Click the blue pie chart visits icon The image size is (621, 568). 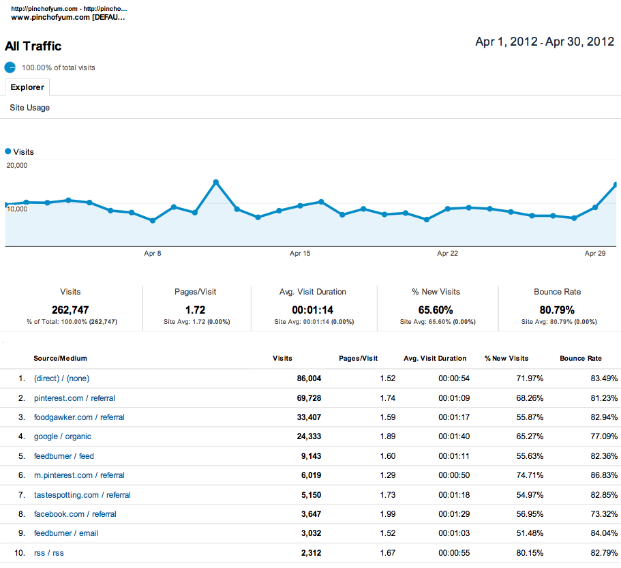point(9,68)
